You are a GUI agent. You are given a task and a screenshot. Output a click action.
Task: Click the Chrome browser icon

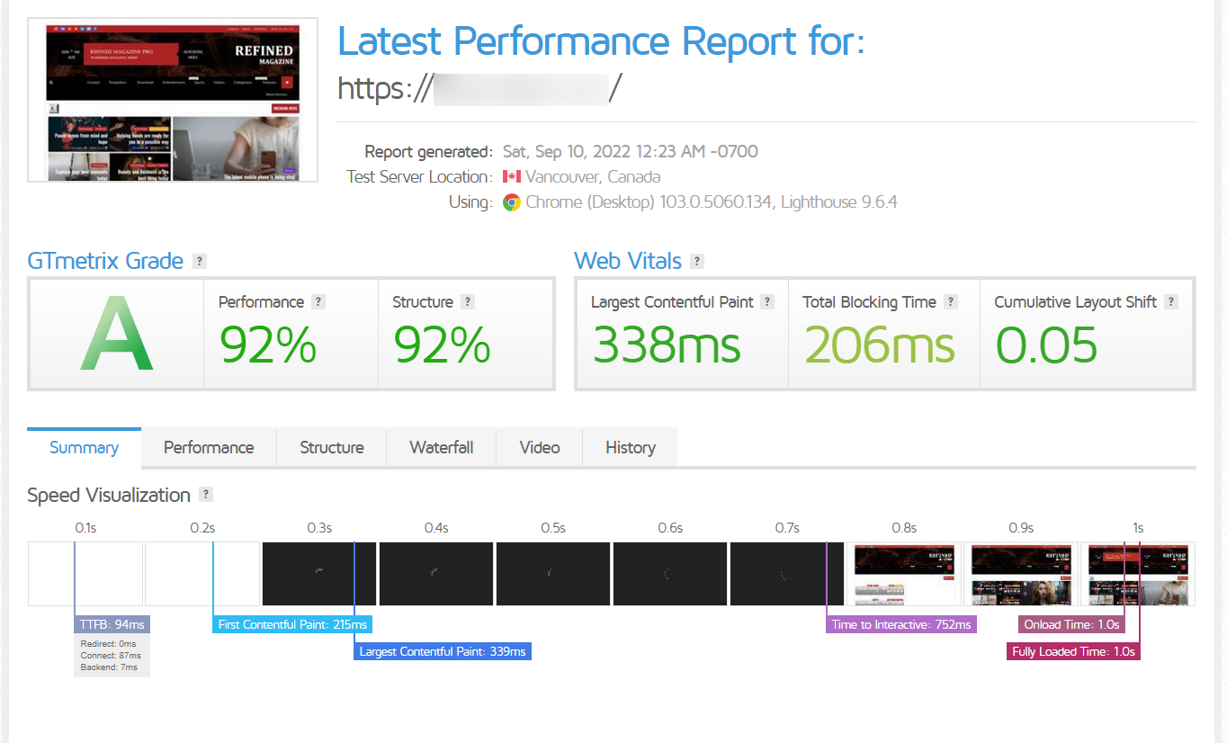pos(511,202)
